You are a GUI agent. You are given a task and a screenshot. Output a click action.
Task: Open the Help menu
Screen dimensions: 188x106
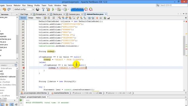(x=65, y=5)
